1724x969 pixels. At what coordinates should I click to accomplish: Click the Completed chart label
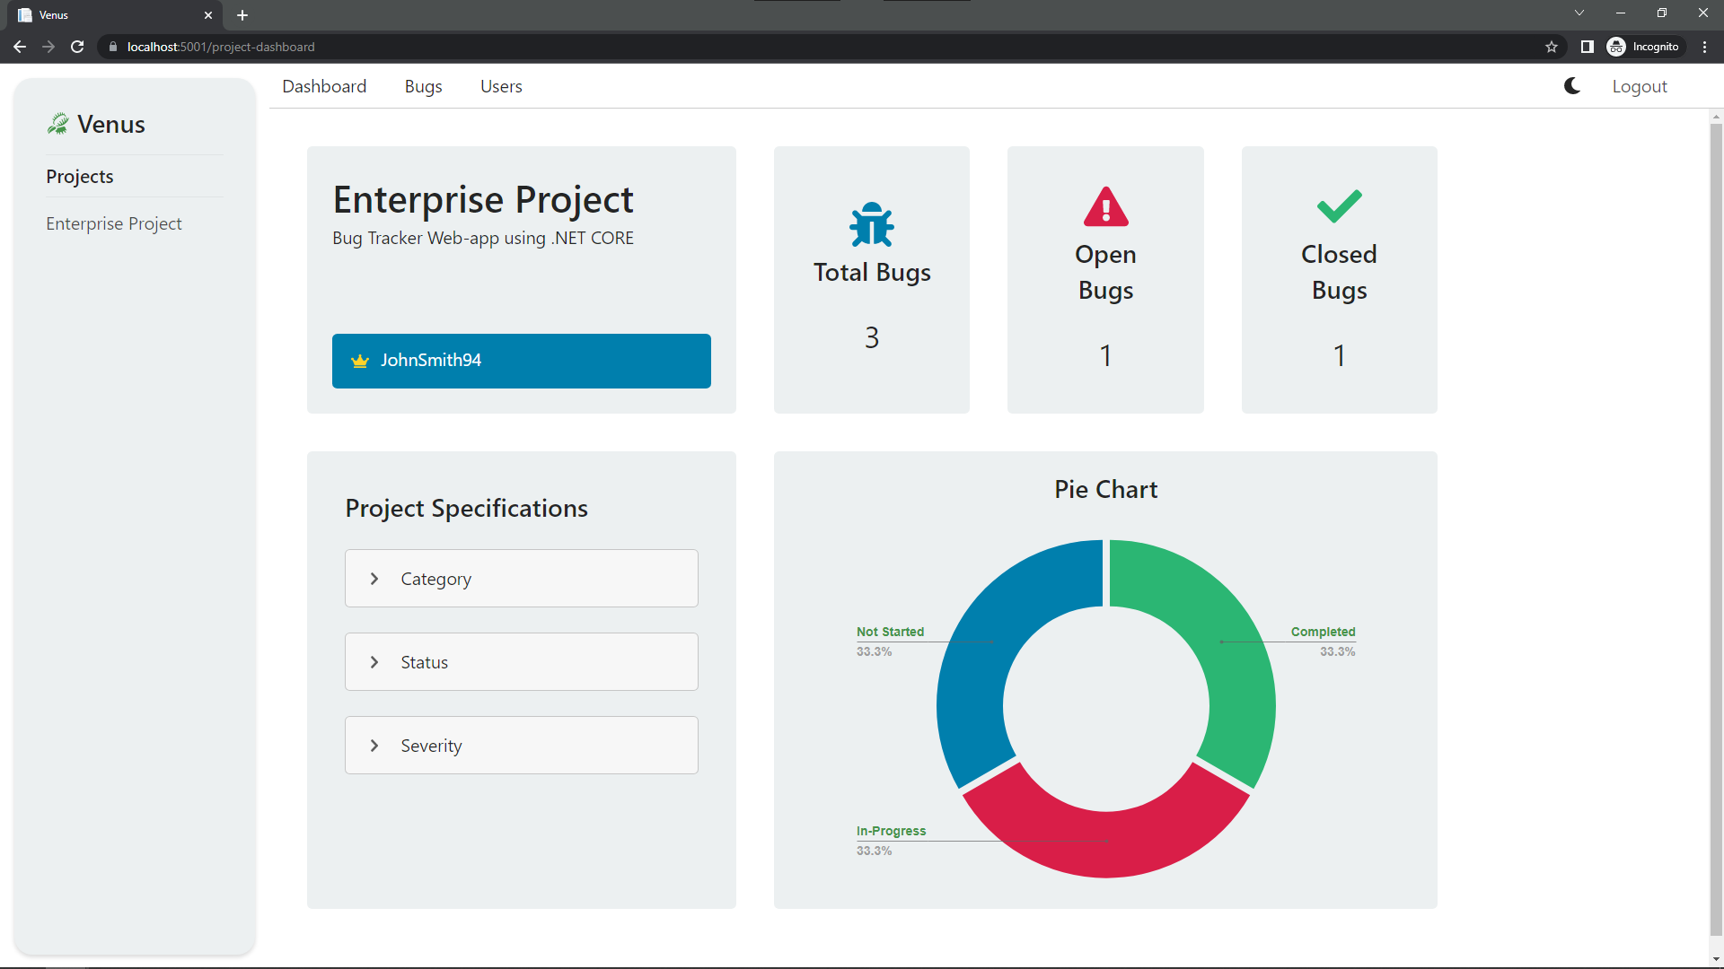1323,632
